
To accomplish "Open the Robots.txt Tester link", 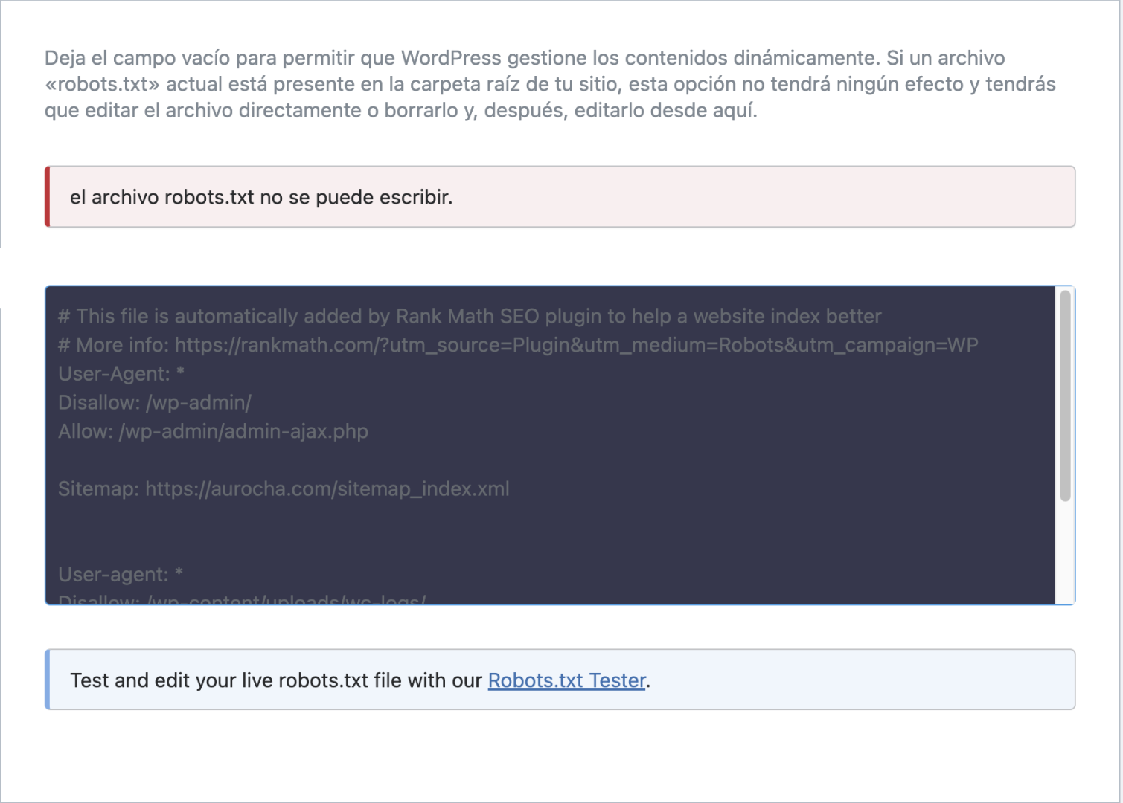I will point(566,680).
